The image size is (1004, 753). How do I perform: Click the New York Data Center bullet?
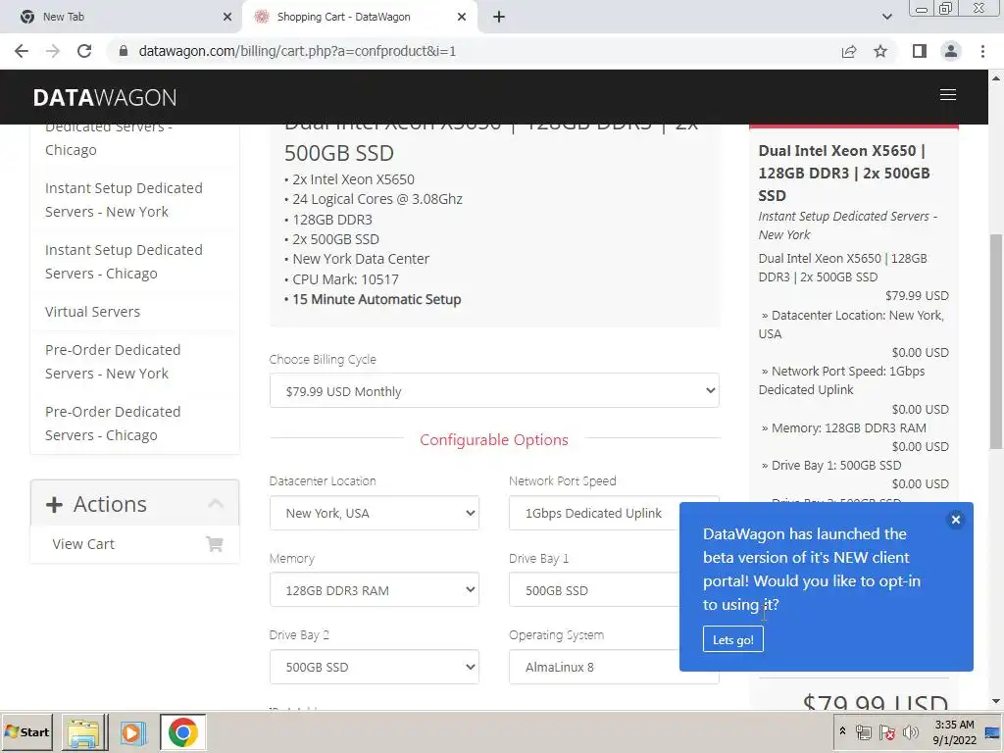tap(361, 259)
